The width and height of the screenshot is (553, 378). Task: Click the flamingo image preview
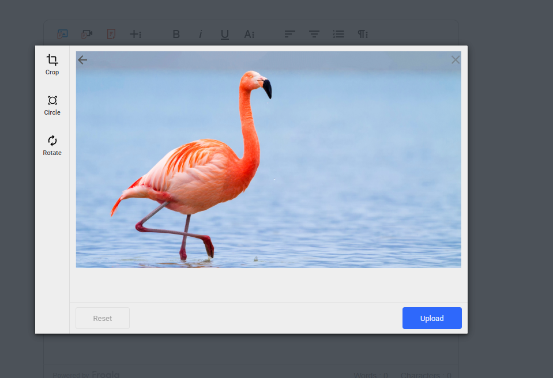click(268, 160)
